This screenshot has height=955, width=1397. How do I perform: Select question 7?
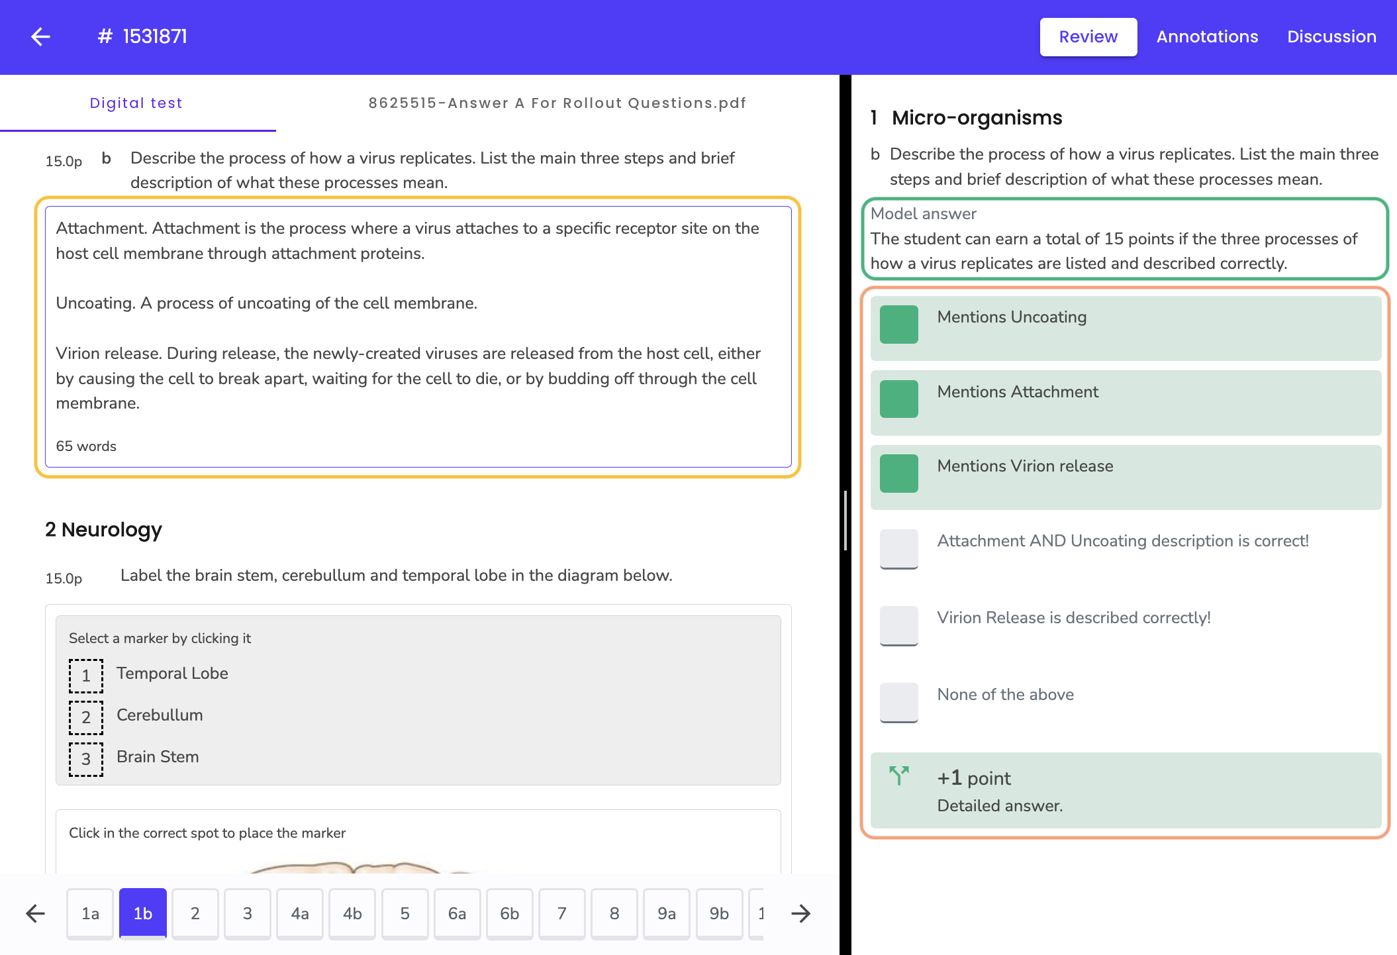[562, 914]
